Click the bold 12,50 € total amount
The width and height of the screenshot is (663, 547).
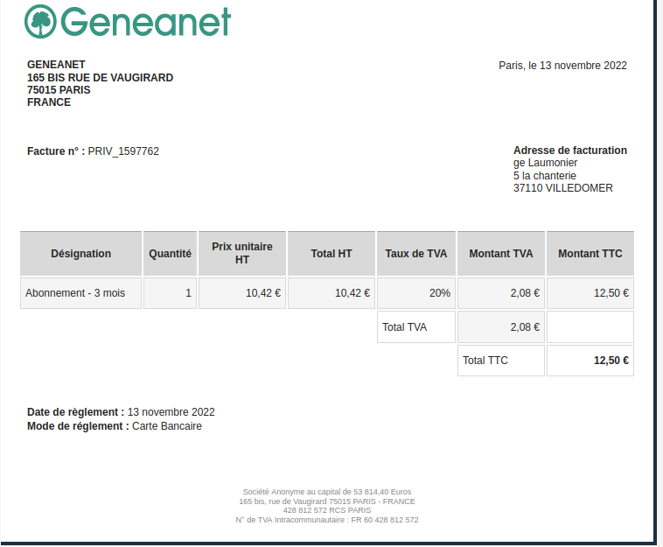click(611, 361)
